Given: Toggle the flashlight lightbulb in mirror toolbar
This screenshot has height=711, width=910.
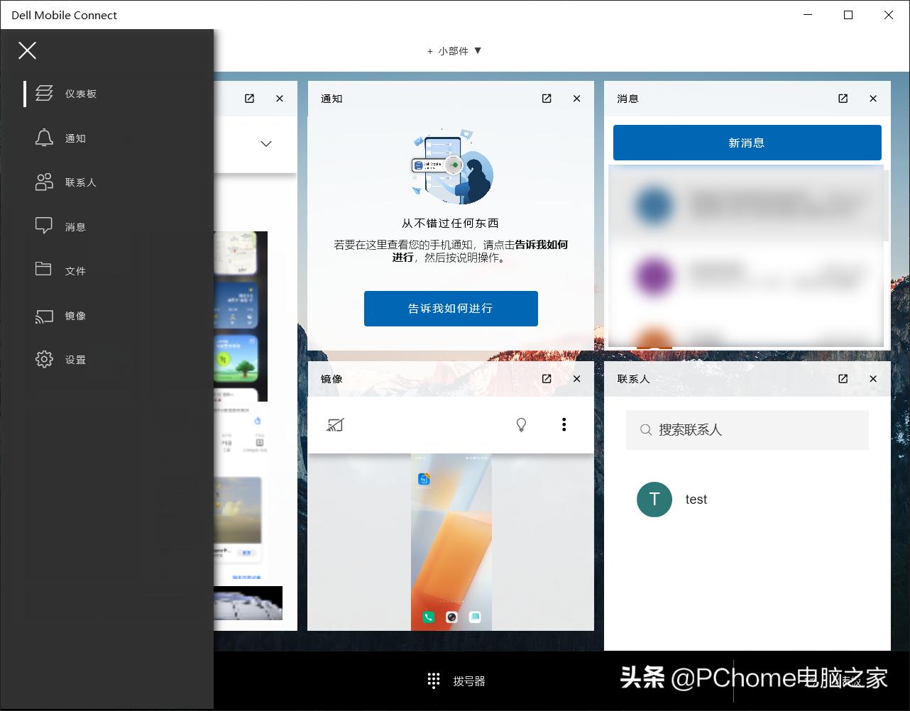Looking at the screenshot, I should click(x=522, y=424).
